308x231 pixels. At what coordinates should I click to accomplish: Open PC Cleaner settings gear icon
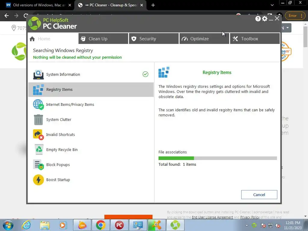coord(265,19)
